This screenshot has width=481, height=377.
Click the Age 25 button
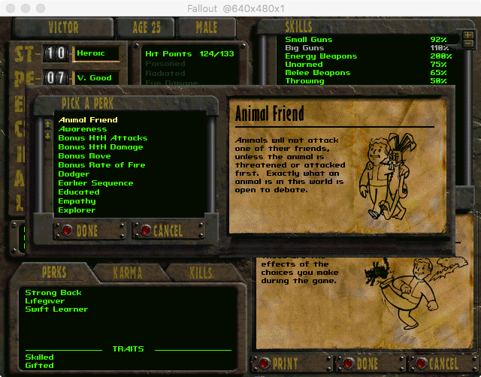146,28
